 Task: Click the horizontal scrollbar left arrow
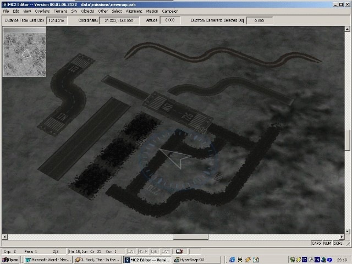coord(5,237)
